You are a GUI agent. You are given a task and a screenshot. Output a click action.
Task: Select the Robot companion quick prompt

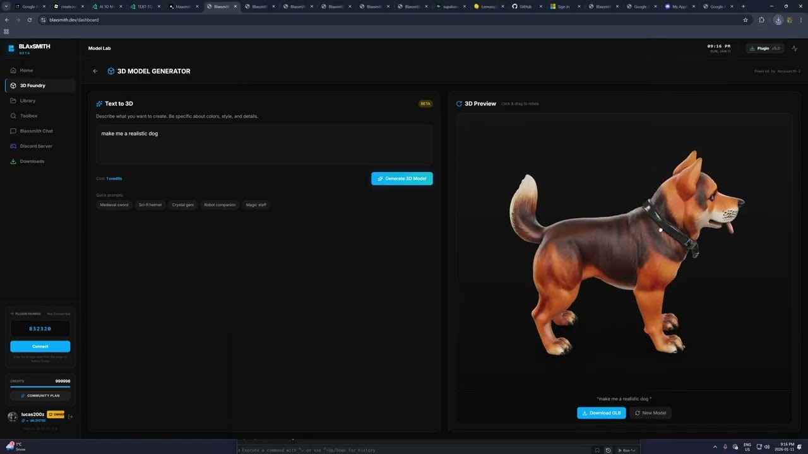220,204
